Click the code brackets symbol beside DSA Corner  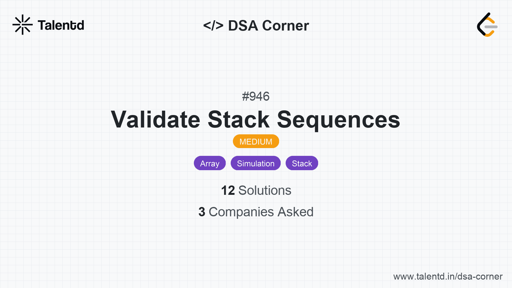pyautogui.click(x=213, y=26)
